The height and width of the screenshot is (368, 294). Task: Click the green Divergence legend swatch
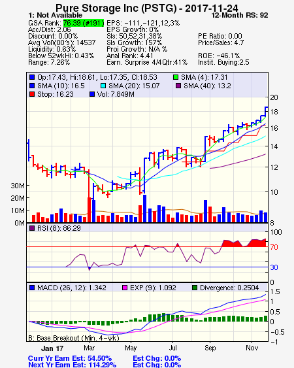pyautogui.click(x=195, y=288)
